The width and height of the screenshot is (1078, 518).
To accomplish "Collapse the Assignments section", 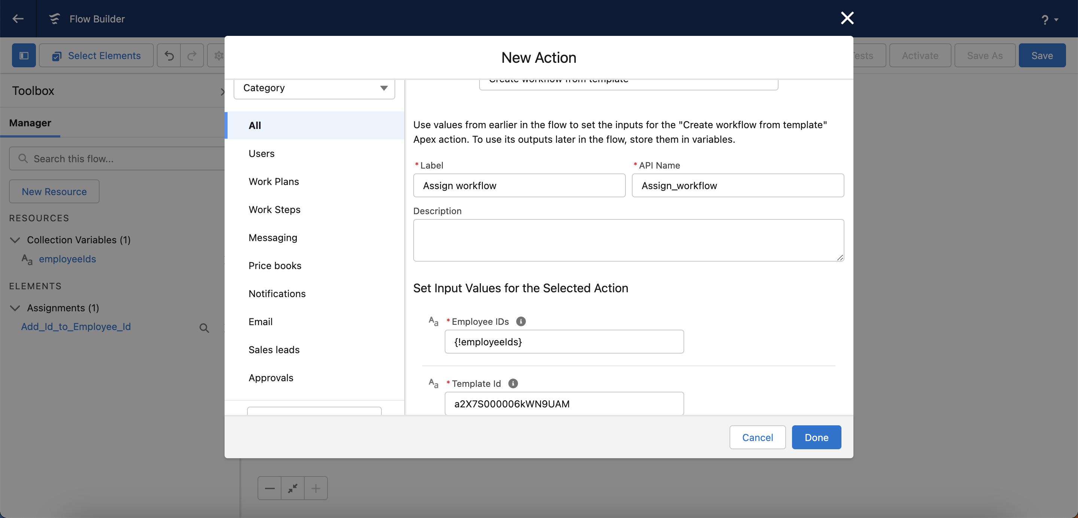I will 15,308.
